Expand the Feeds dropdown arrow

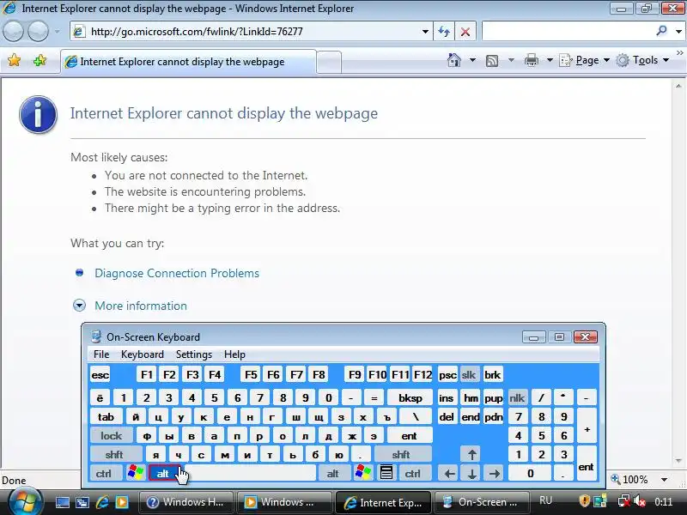pos(511,60)
